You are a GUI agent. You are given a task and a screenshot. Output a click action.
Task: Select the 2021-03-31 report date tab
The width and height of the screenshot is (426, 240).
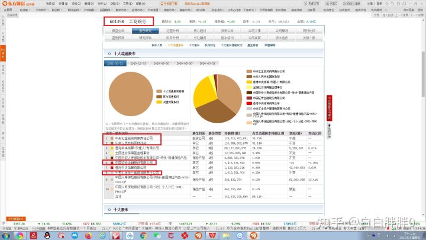tap(115, 63)
